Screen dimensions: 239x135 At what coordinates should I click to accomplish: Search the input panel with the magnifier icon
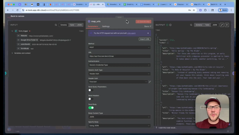(x=56, y=25)
